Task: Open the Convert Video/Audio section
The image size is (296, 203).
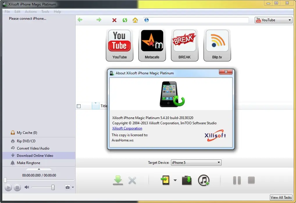Action: (x=33, y=148)
